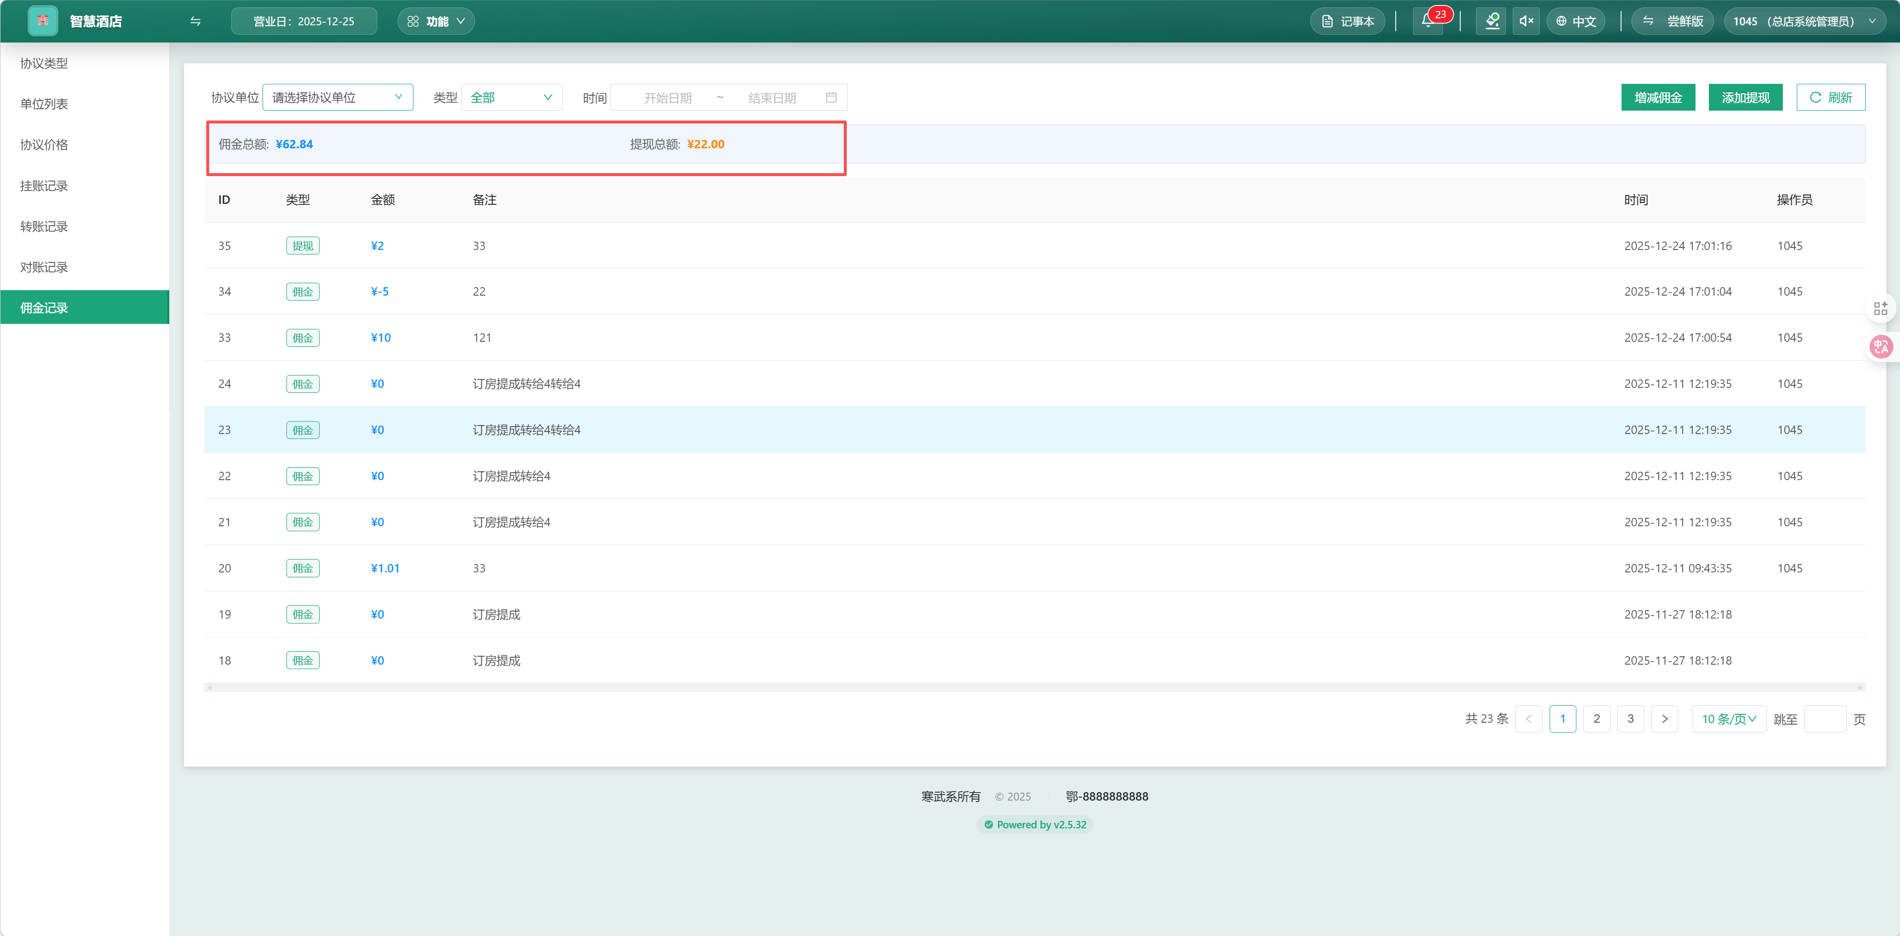
Task: Open the notification bell with 23 badge
Action: [x=1428, y=21]
